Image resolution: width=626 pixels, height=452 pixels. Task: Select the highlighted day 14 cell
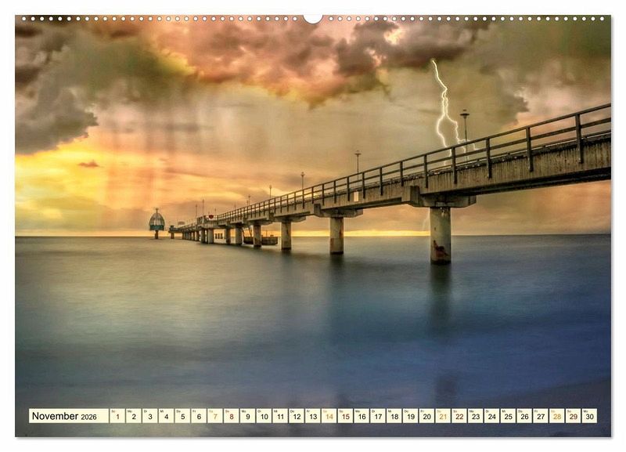click(x=329, y=416)
